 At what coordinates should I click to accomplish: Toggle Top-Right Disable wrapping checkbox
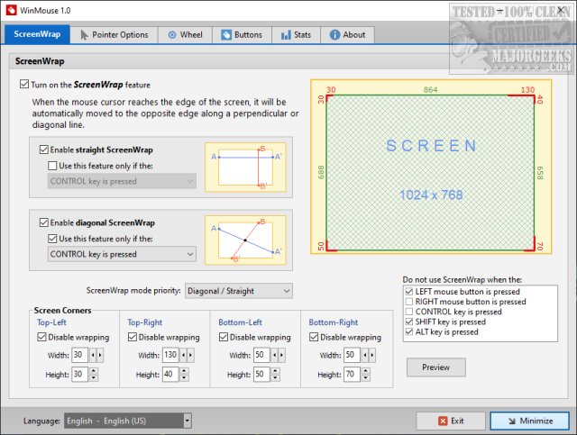click(x=133, y=337)
